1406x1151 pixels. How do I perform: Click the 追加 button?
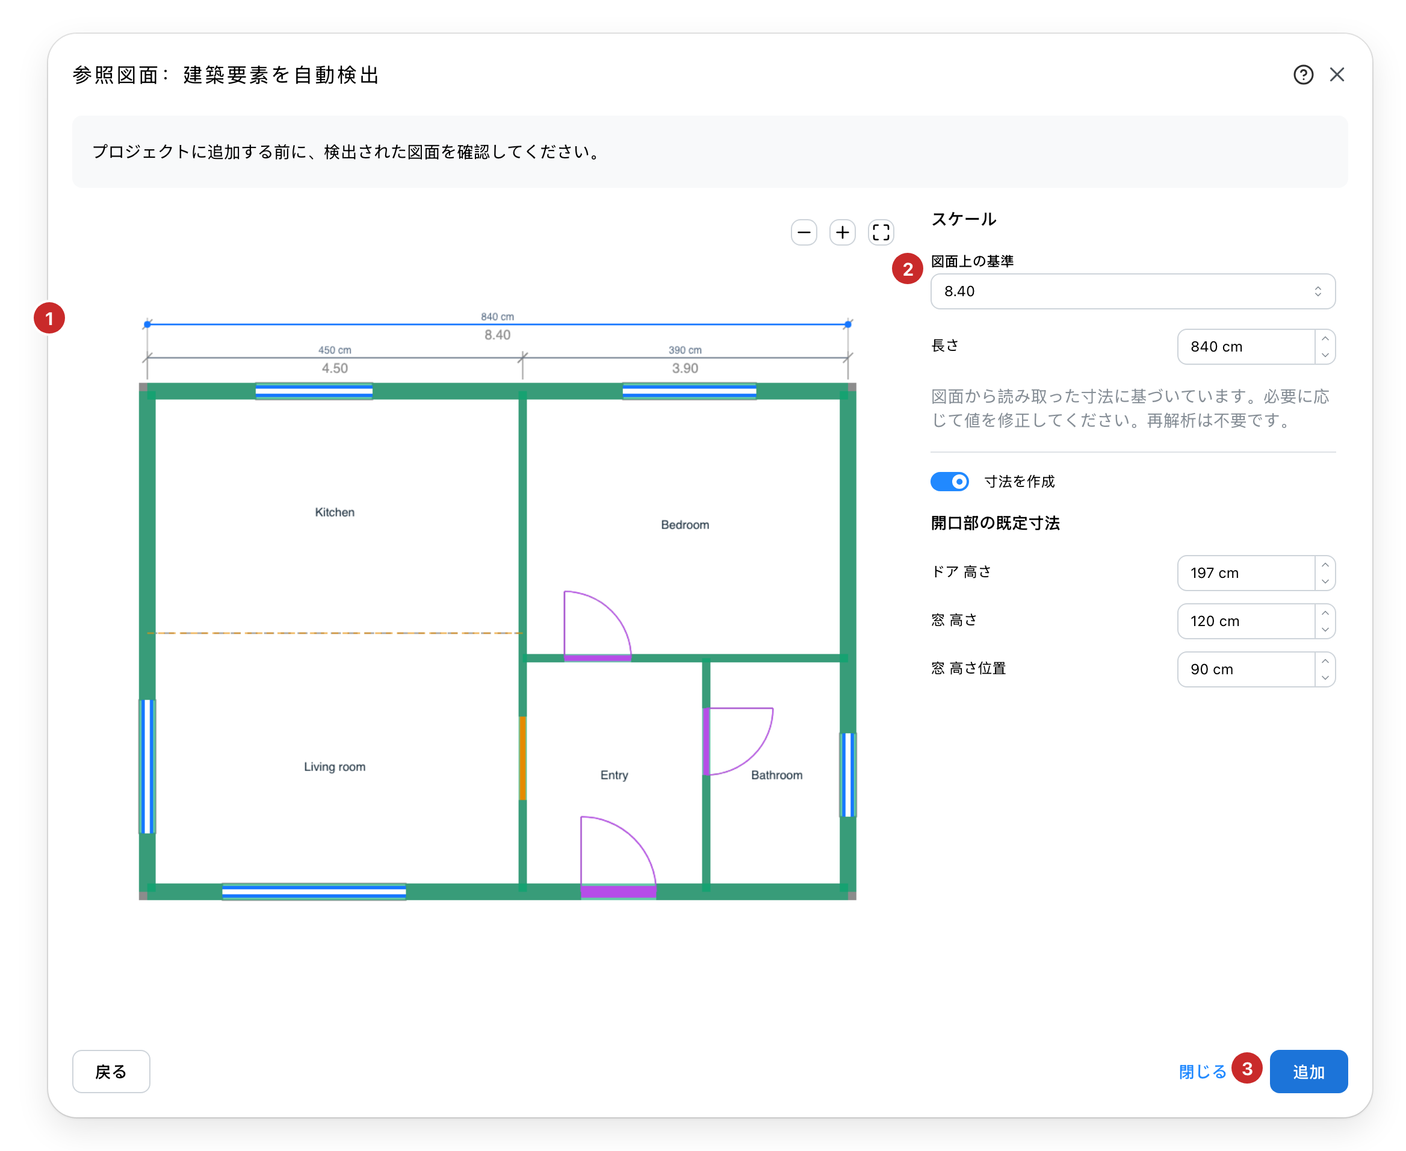(x=1308, y=1072)
